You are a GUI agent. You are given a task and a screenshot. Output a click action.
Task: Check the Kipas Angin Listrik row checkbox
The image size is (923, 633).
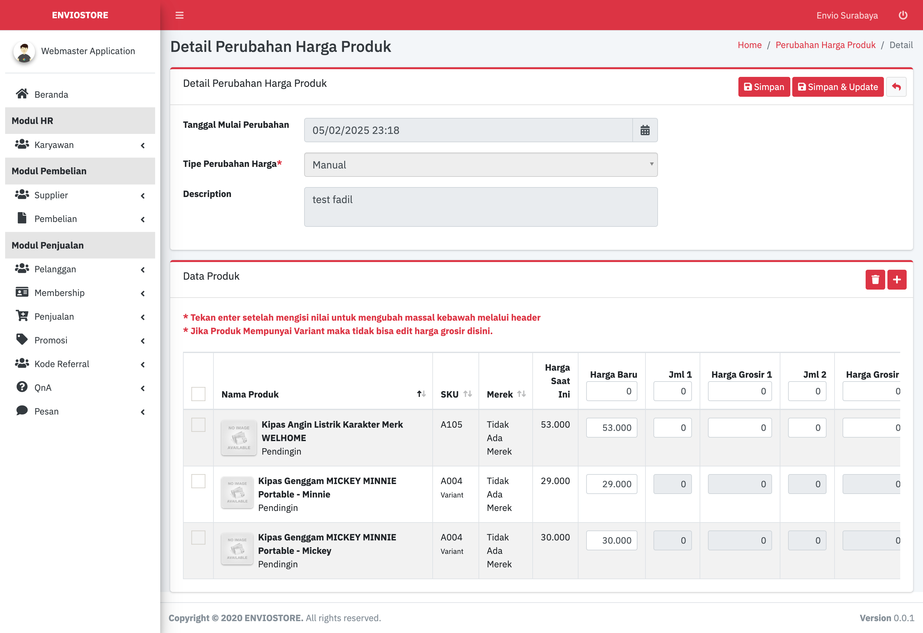pos(198,425)
